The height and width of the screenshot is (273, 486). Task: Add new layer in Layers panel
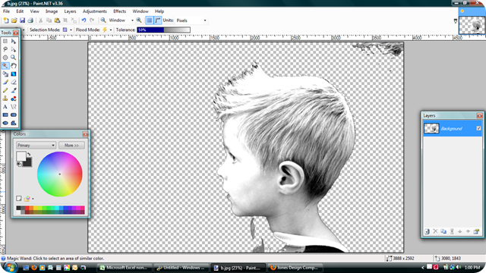427,231
